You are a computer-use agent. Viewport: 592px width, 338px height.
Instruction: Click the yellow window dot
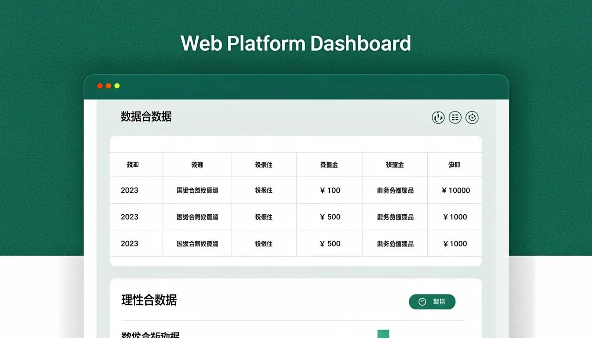(x=117, y=86)
